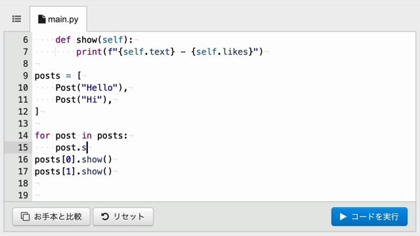Screen dimensions: 420x236
Task: Click line number 6 in gutter
Action: pos(26,39)
